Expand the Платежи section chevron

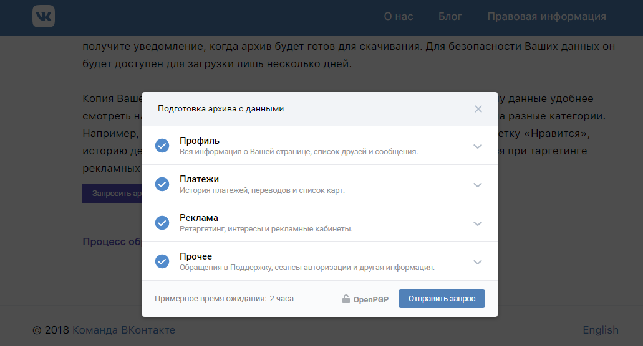[477, 185]
